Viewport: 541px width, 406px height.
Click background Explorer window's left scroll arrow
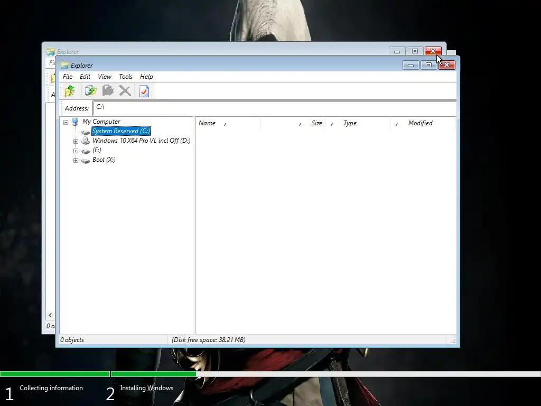[x=50, y=315]
